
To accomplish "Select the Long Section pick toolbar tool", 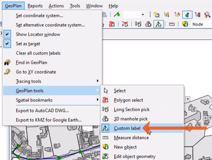I will point(138,24).
